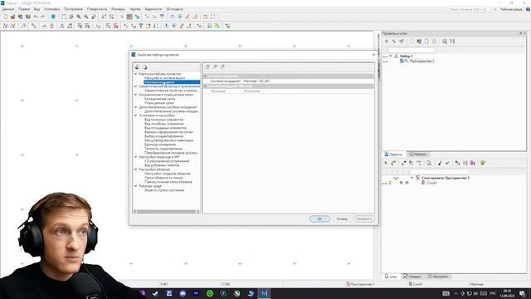Screen dimensions: 531x299
Task: Collapse Установки и настройки node
Action: pos(136,115)
